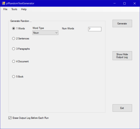Click Show/Hide Output Log button
This screenshot has height=129, width=140.
pos(122,56)
